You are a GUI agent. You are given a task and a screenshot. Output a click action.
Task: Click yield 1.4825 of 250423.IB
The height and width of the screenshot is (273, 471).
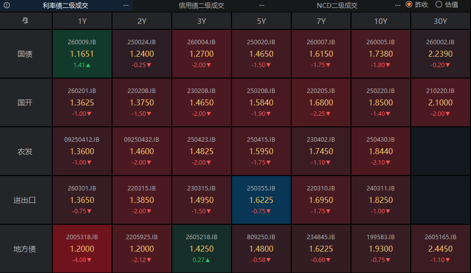pos(202,152)
